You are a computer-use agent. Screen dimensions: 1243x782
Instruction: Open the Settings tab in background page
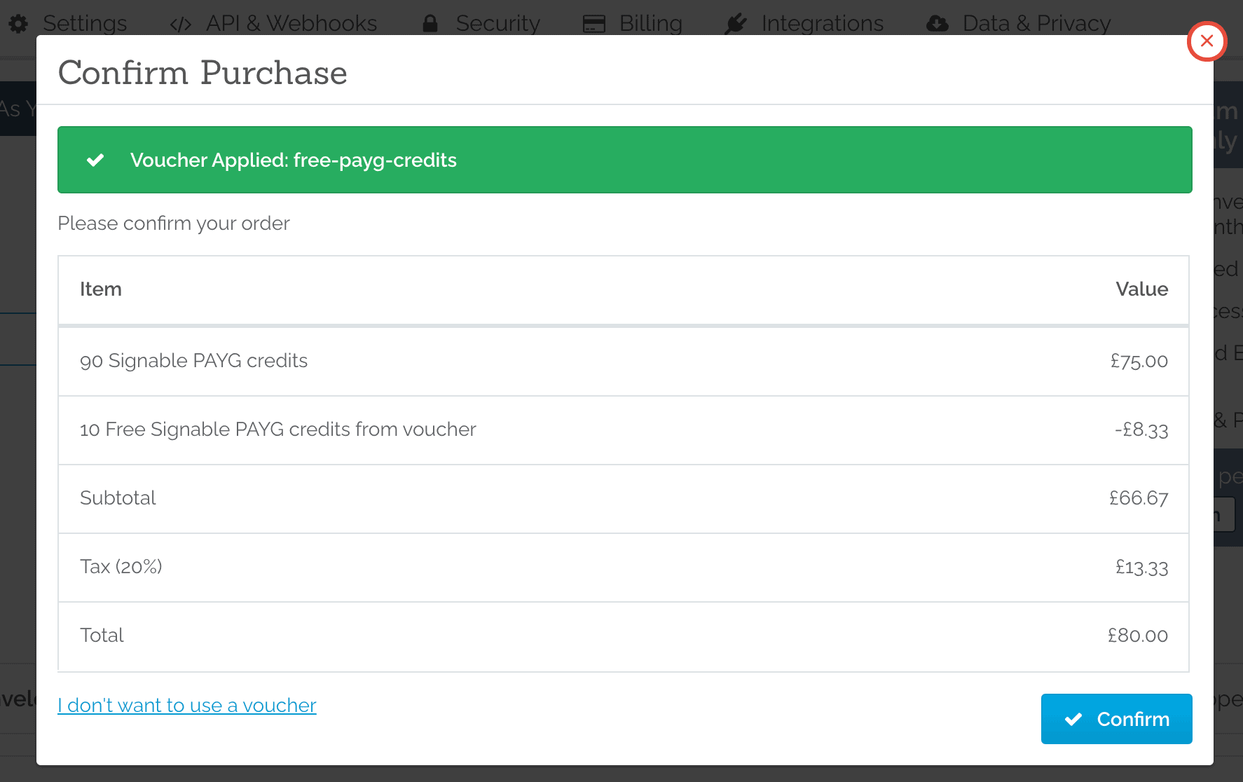85,23
